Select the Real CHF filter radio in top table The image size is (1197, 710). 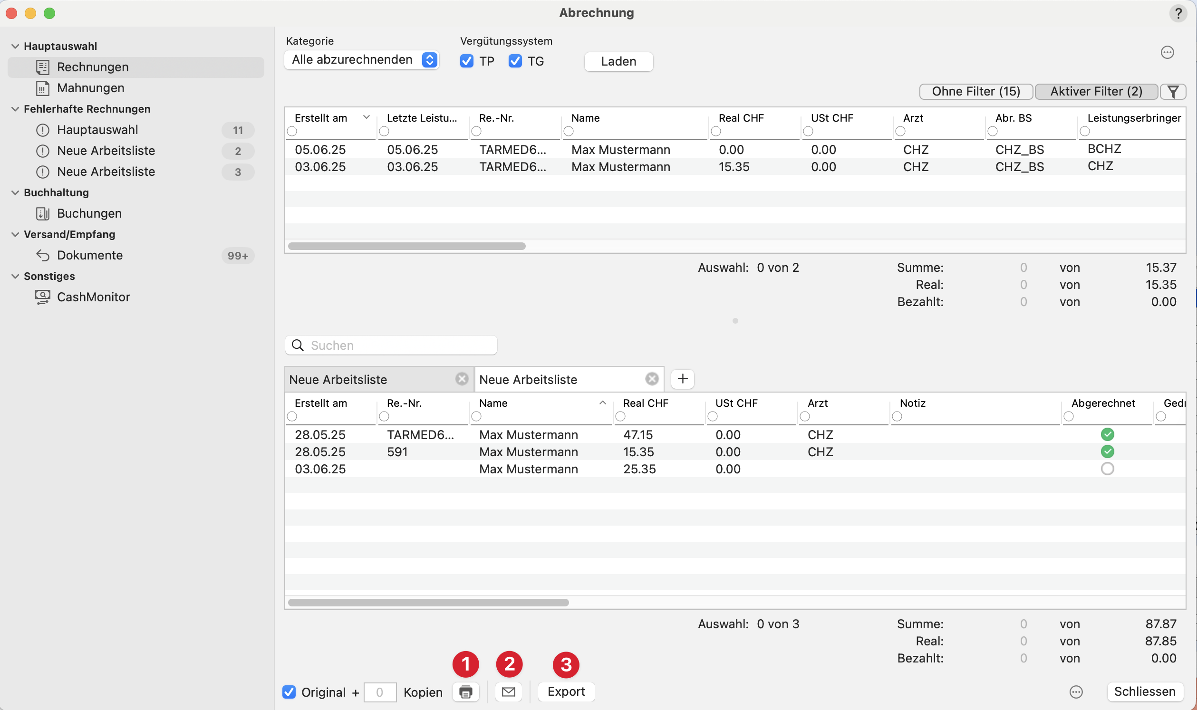716,131
